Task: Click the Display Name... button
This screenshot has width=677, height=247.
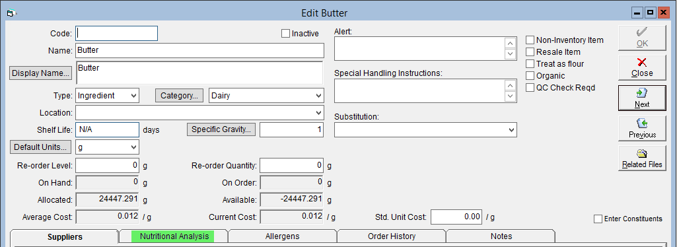Action: [40, 73]
